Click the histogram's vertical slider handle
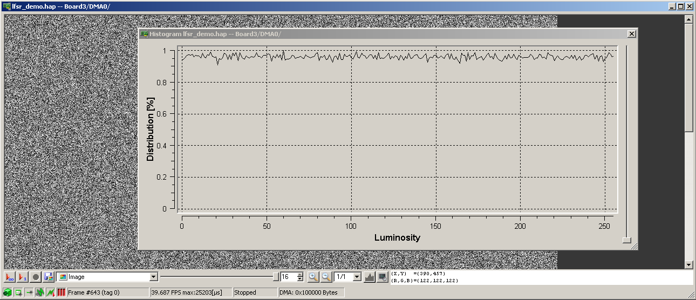The height and width of the screenshot is (300, 696). click(x=626, y=240)
